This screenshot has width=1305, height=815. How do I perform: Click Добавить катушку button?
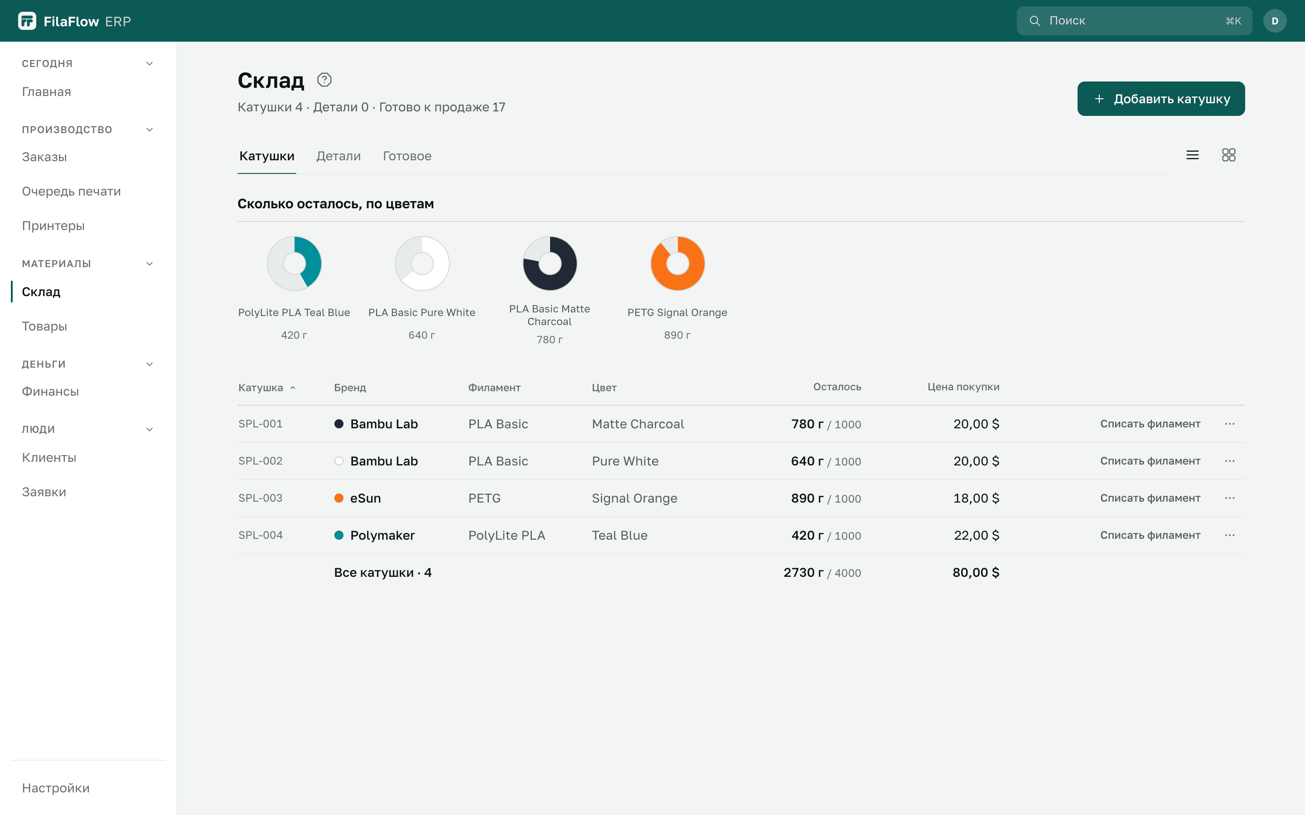(1161, 99)
